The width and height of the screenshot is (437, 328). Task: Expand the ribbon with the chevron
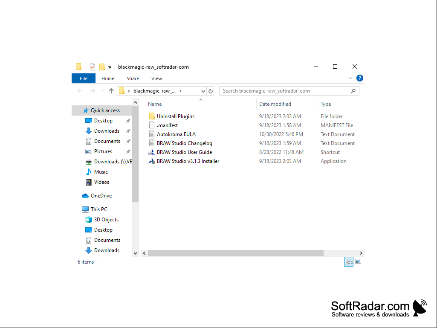[x=350, y=78]
